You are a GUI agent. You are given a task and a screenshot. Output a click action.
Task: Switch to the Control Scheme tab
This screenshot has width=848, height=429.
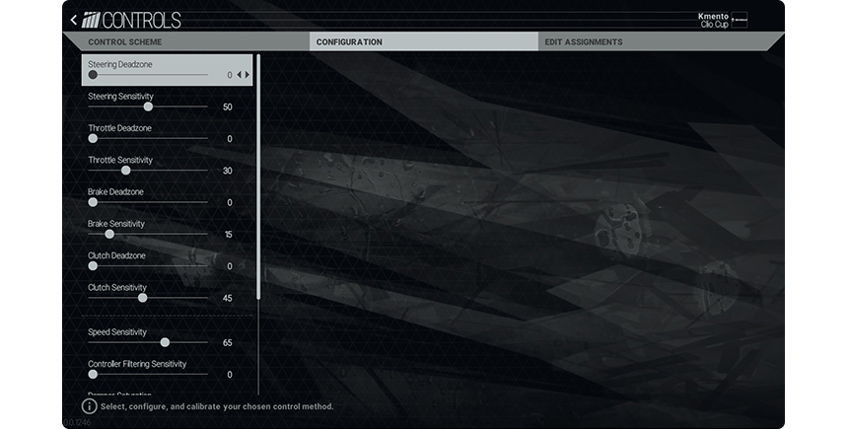click(x=125, y=42)
